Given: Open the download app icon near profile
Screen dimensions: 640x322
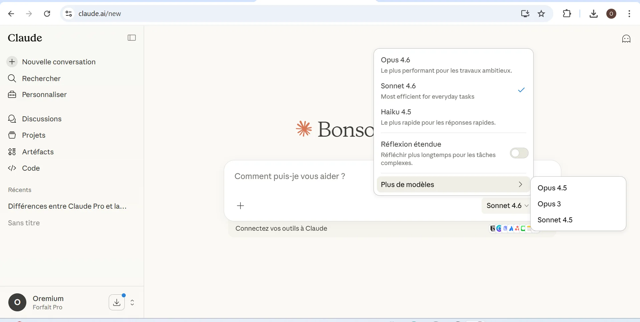Looking at the screenshot, I should pos(117,302).
